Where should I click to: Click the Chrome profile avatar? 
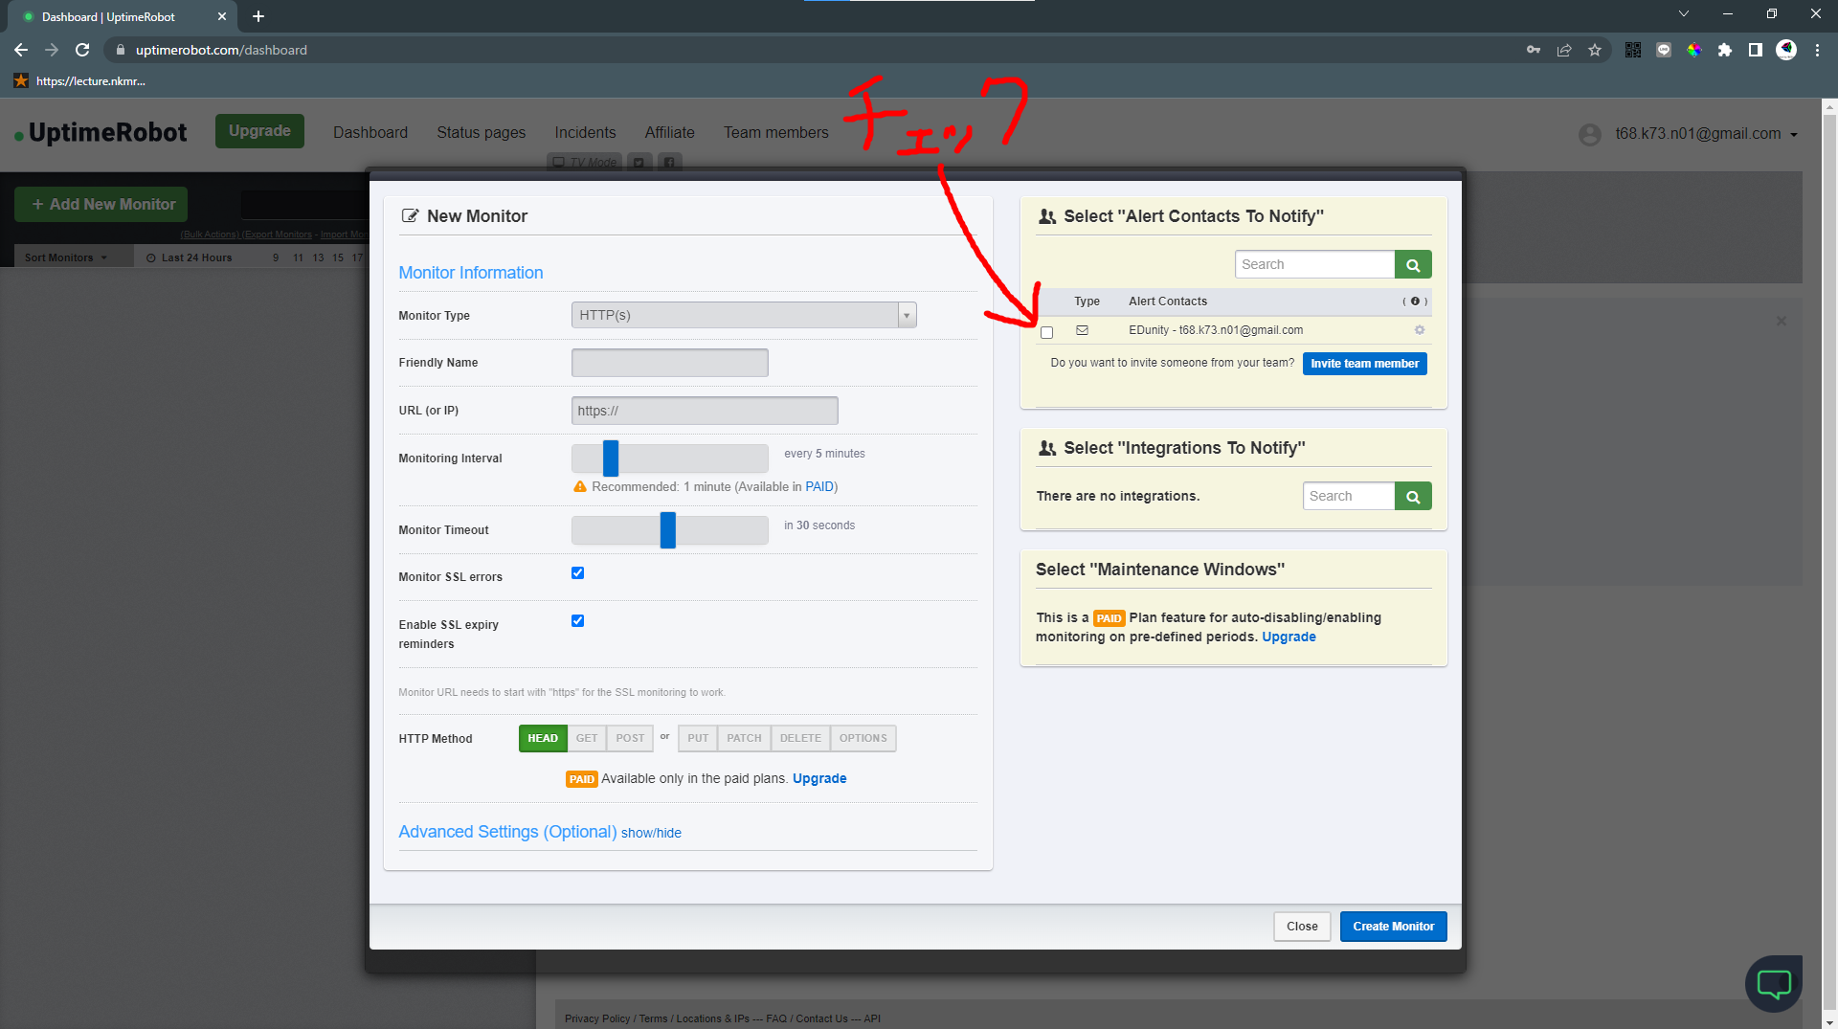(x=1786, y=50)
